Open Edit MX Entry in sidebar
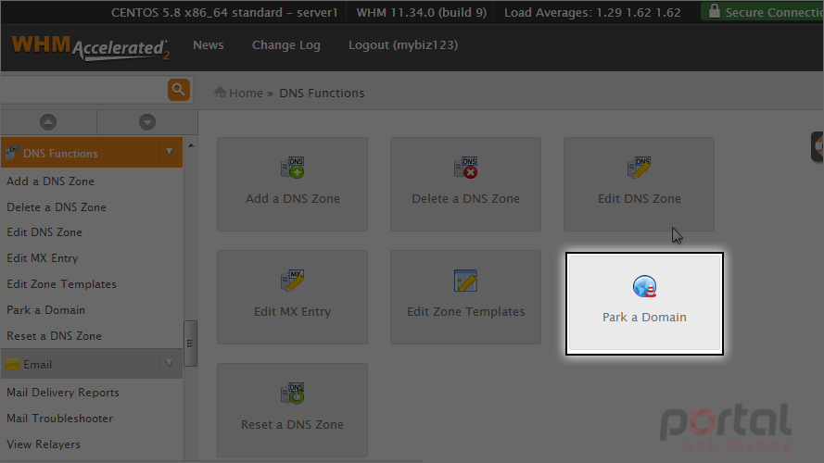Screen dimensions: 824x463 point(42,258)
